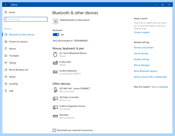Click the Mouse sidebar icon
This screenshot has height=136, width=175.
pos(6,48)
